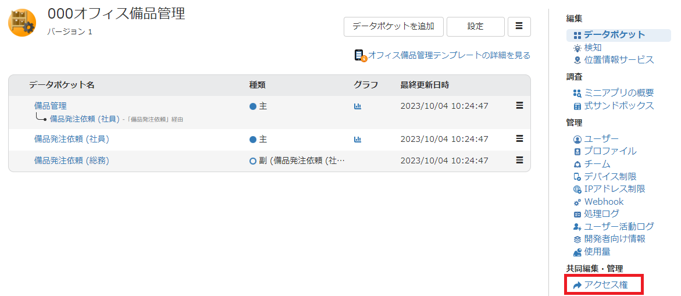
Task: Open the 備品発注依頼 (総務) data pocket
Action: [x=72, y=161]
